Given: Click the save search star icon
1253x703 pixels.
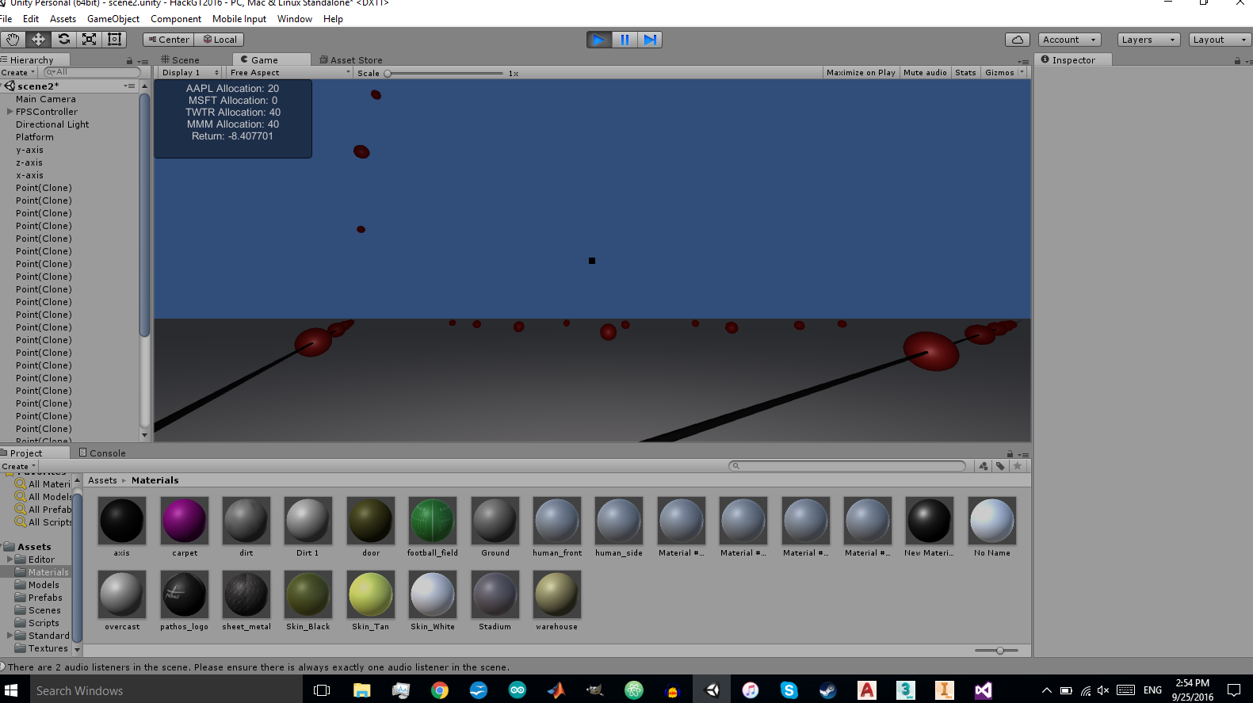Looking at the screenshot, I should [1018, 466].
